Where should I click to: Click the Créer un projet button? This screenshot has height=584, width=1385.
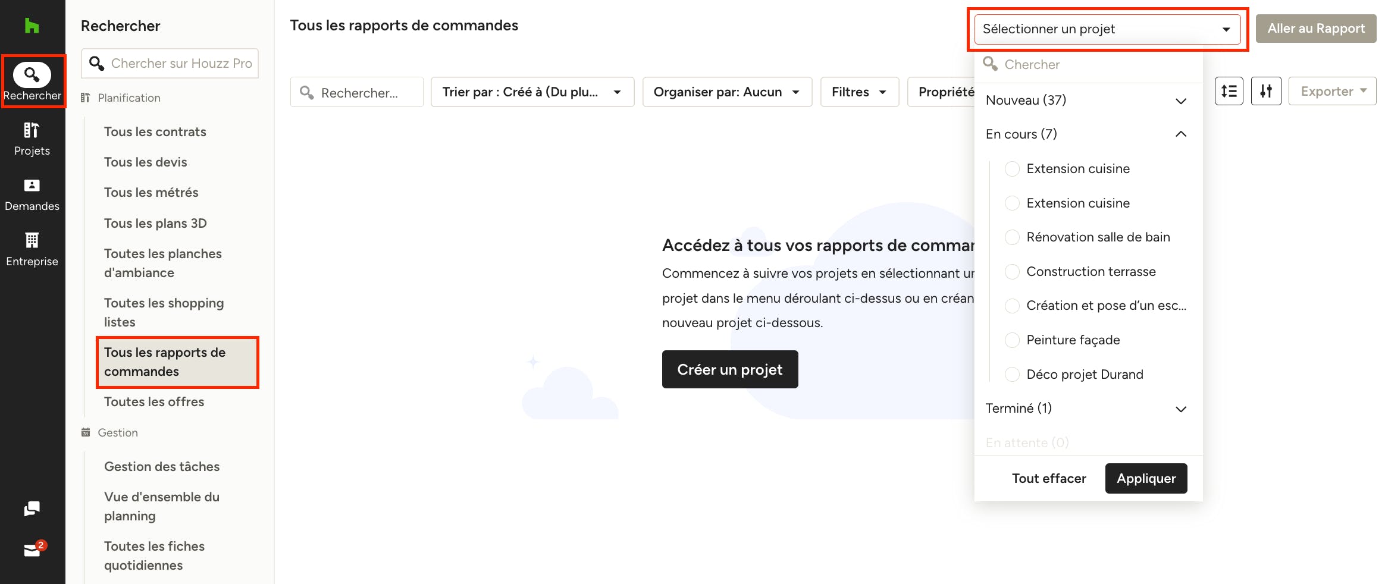[x=730, y=369]
